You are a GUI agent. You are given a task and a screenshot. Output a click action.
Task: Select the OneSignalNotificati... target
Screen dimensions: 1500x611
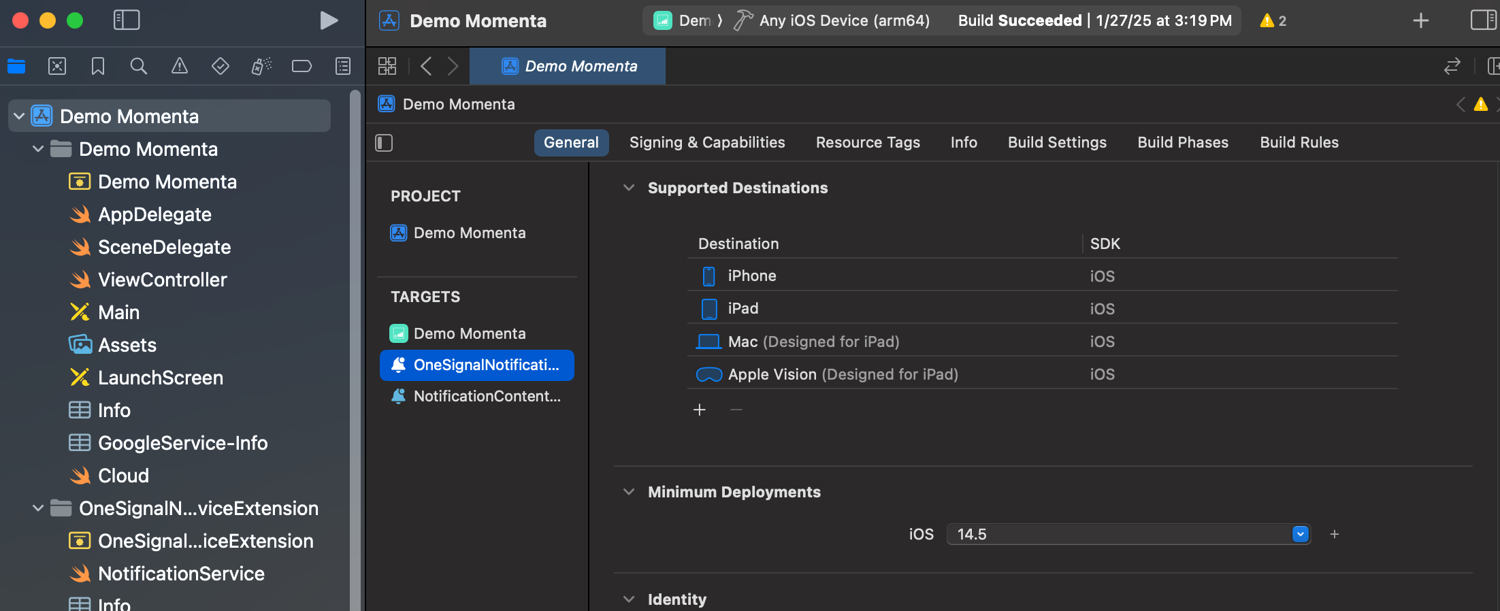coord(477,365)
